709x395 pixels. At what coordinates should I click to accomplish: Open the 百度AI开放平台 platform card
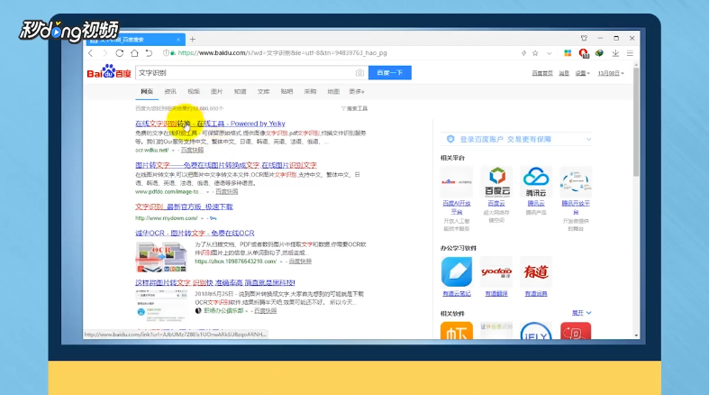tap(457, 182)
